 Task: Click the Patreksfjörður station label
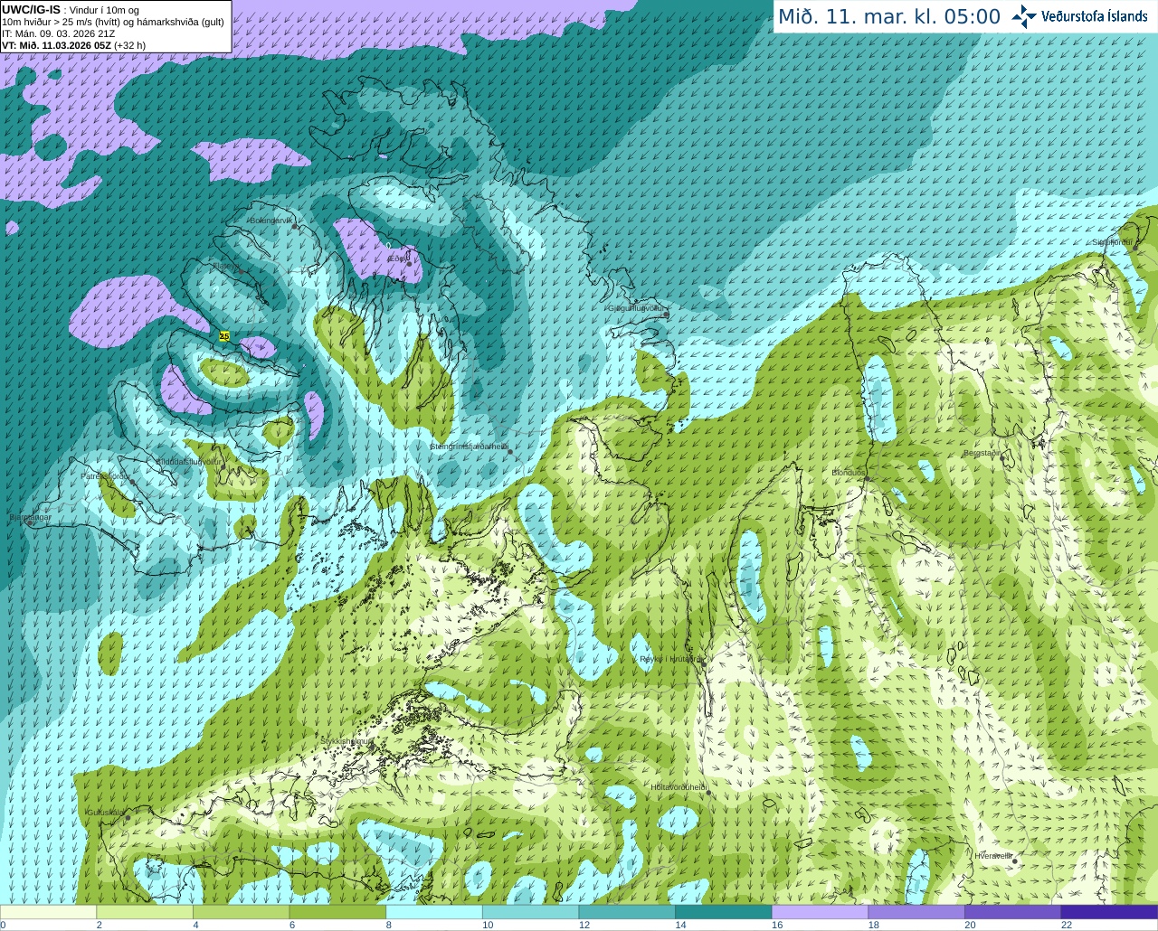[x=105, y=475]
